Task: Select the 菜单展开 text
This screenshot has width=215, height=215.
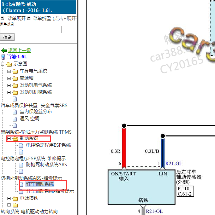Action: [17, 18]
